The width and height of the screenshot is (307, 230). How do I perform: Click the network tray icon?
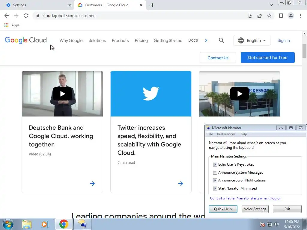tap(270, 224)
